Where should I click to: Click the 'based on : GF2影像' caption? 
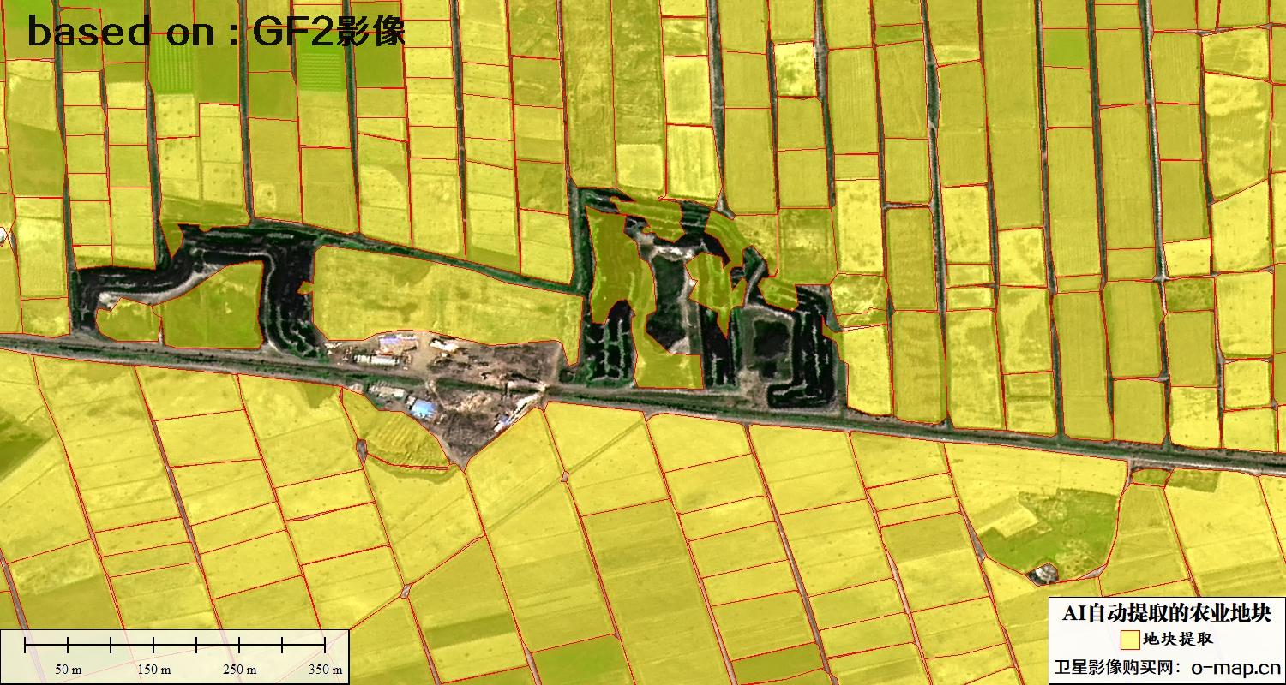point(216,32)
